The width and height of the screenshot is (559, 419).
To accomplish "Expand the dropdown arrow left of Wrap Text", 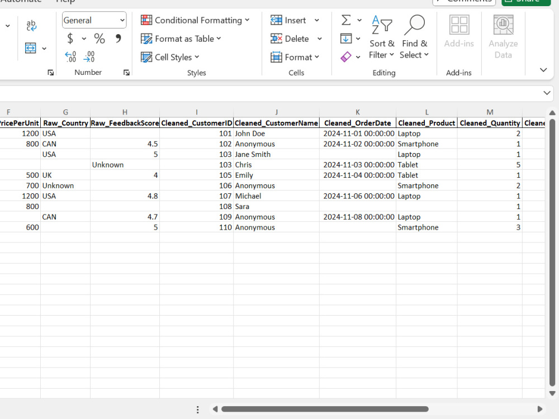I will click(x=7, y=26).
